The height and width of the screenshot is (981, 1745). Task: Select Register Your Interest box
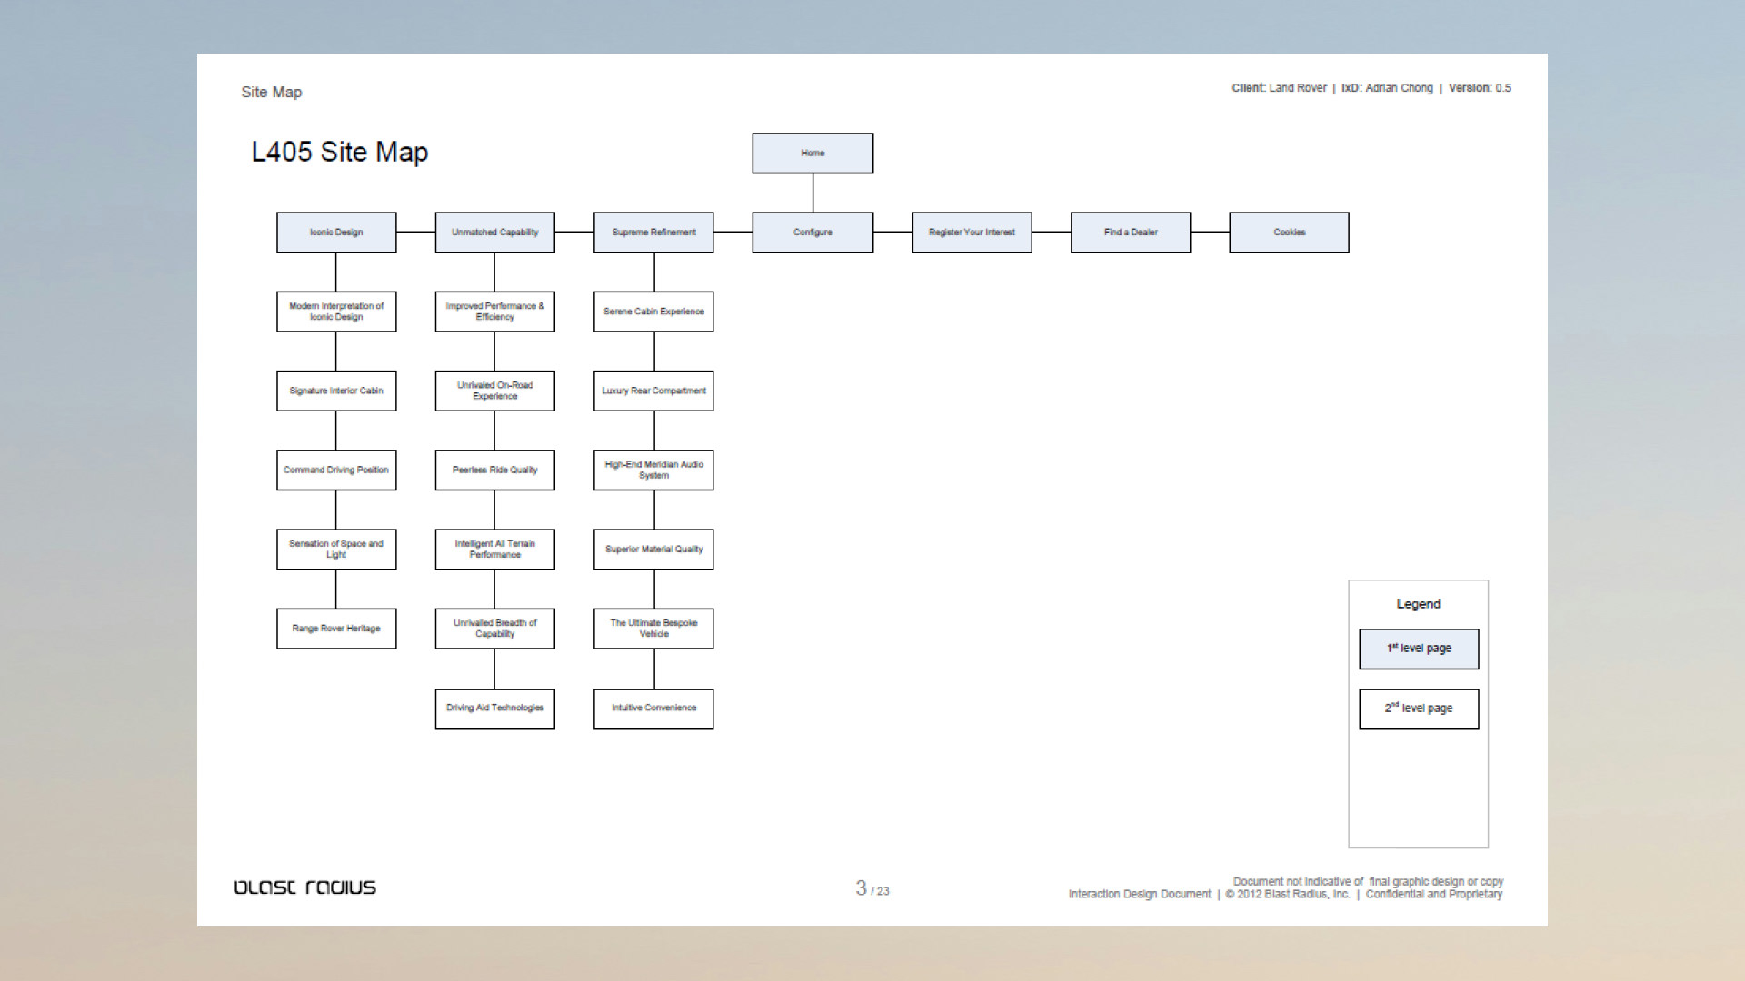pyautogui.click(x=972, y=233)
